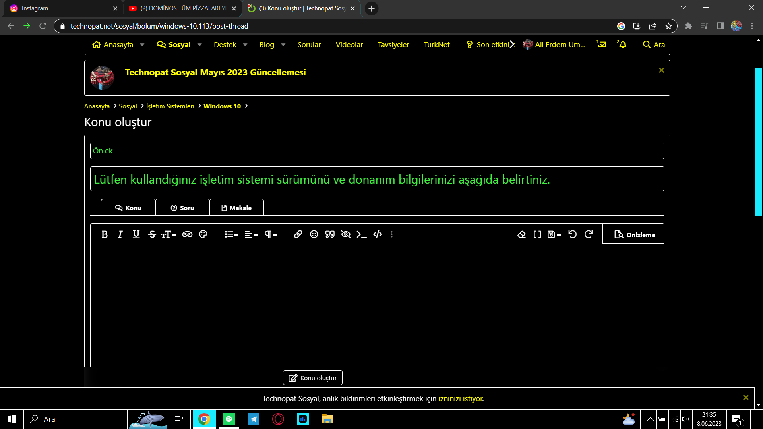Open text color palette
Viewport: 763px width, 429px height.
(203, 234)
